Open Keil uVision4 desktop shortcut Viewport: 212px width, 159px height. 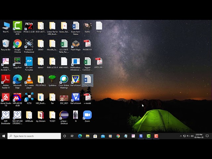click(76, 97)
